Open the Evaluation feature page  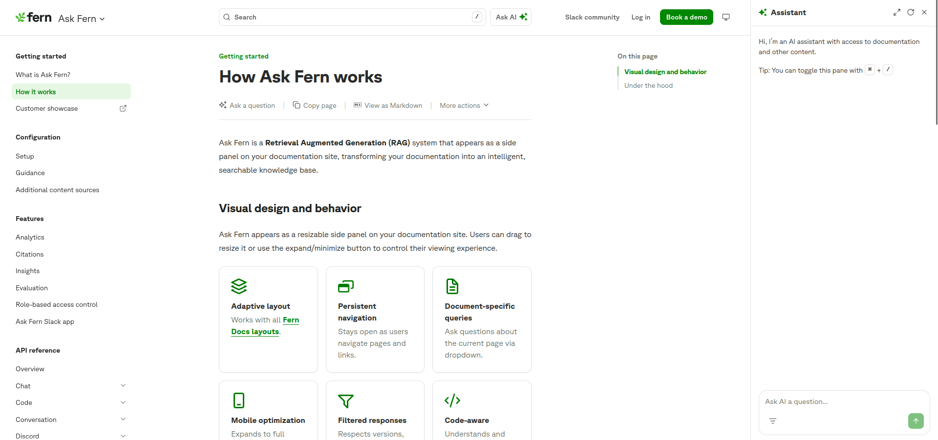coord(32,288)
